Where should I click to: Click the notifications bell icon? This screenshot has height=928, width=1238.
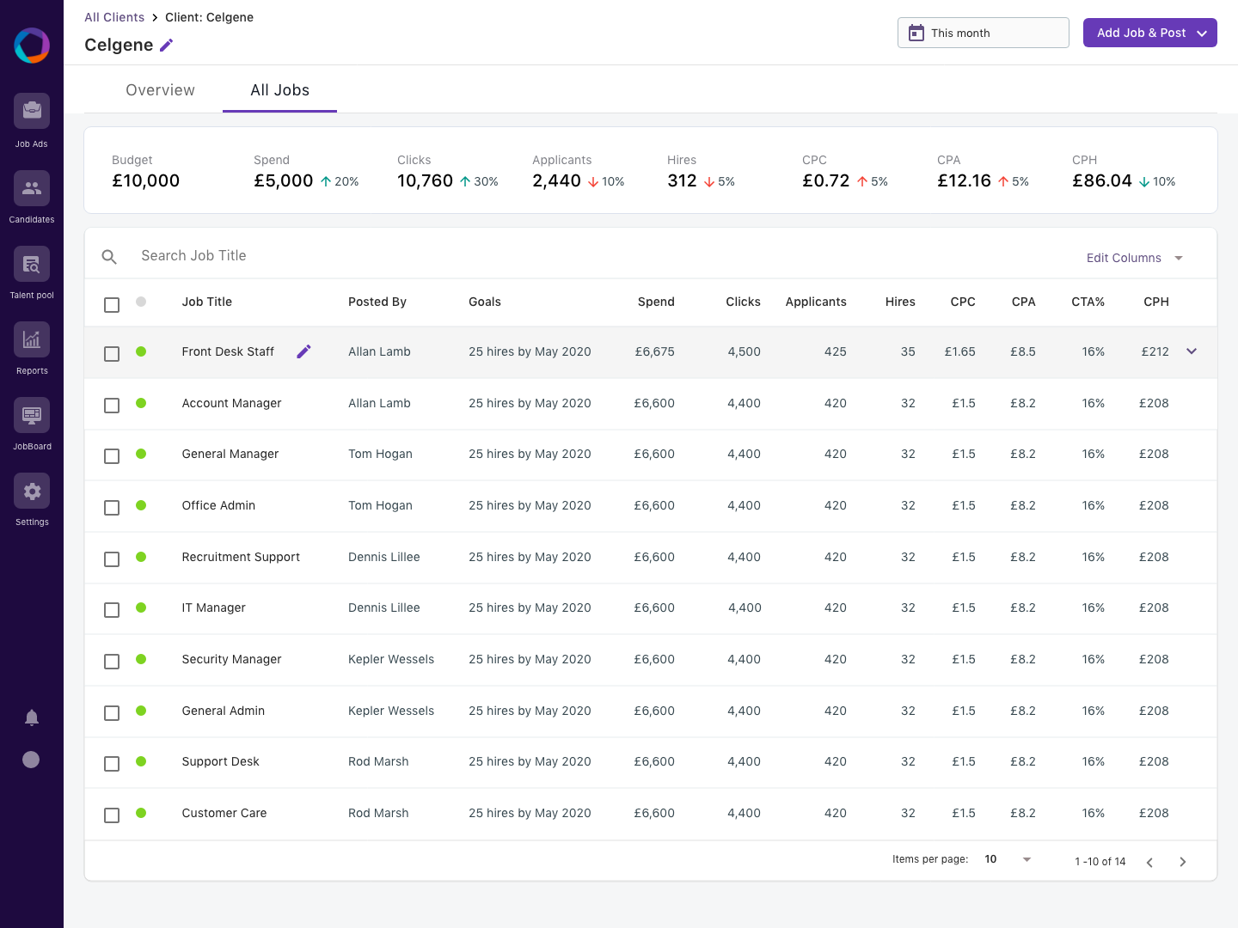[32, 717]
